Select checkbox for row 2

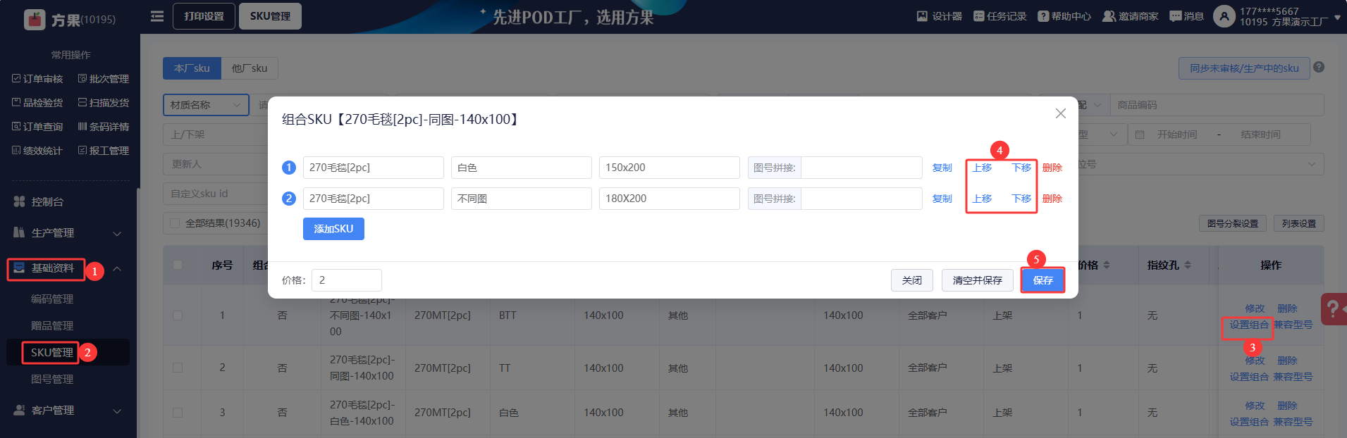(178, 368)
